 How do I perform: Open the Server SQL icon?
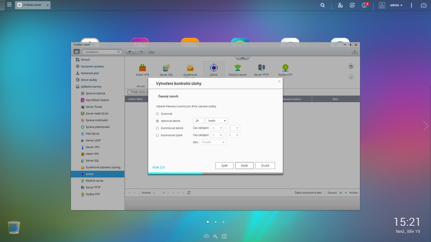166,68
